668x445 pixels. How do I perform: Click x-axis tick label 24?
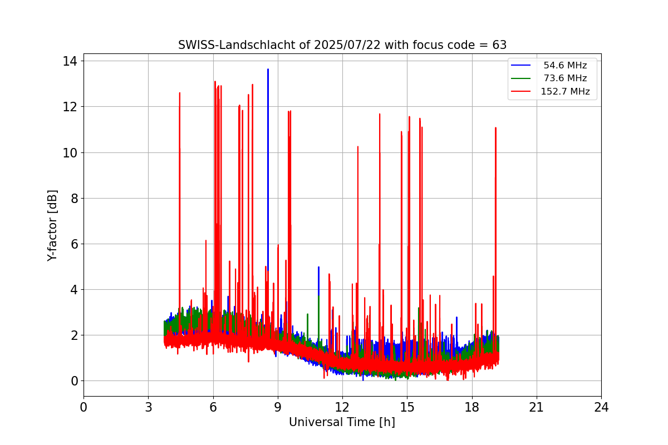coord(601,407)
